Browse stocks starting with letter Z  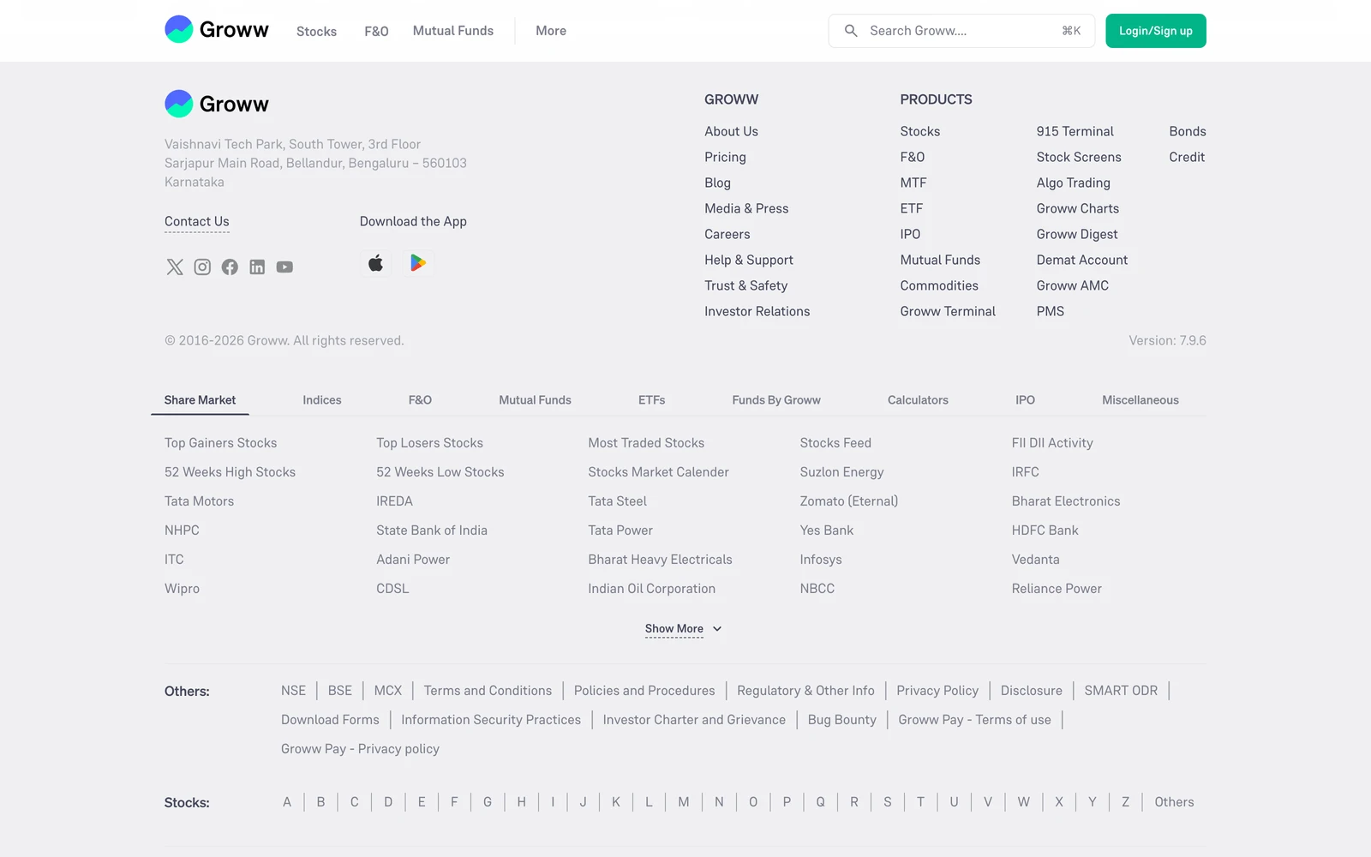coord(1125,802)
